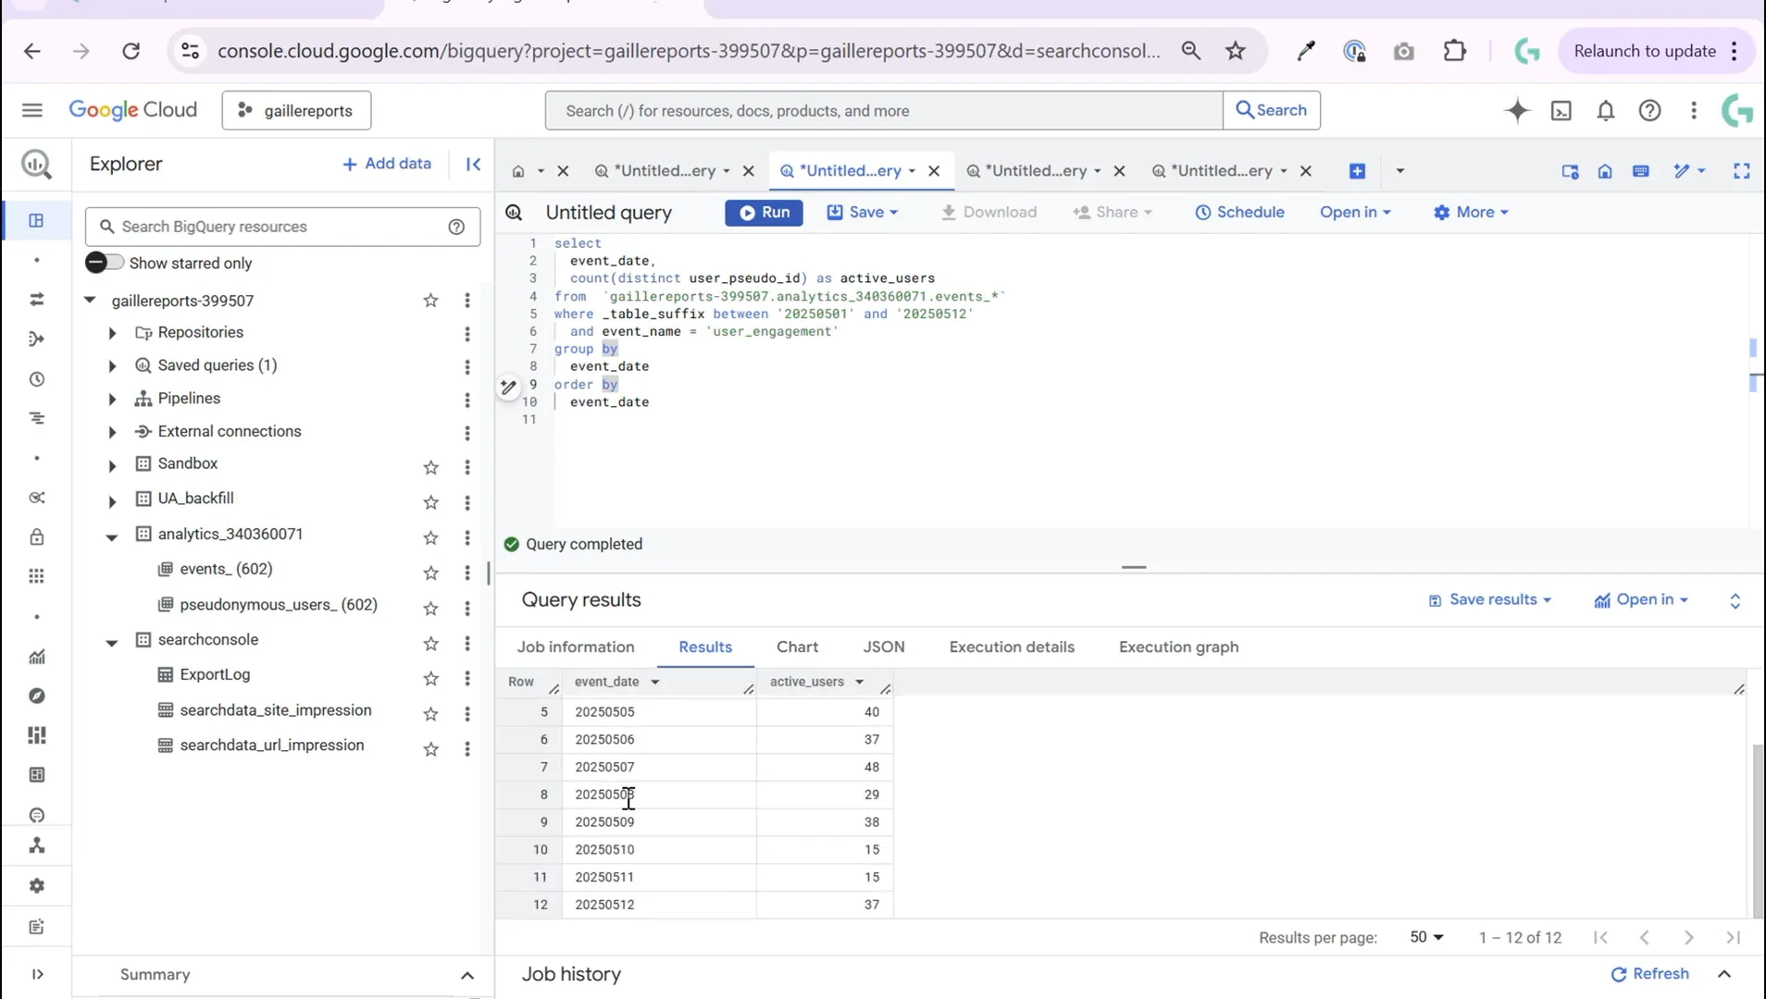This screenshot has height=999, width=1766.
Task: Click Add data button
Action: pyautogui.click(x=387, y=164)
